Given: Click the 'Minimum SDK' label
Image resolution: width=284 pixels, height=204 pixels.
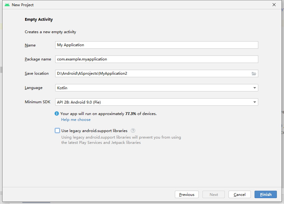Looking at the screenshot, I should 38,102.
